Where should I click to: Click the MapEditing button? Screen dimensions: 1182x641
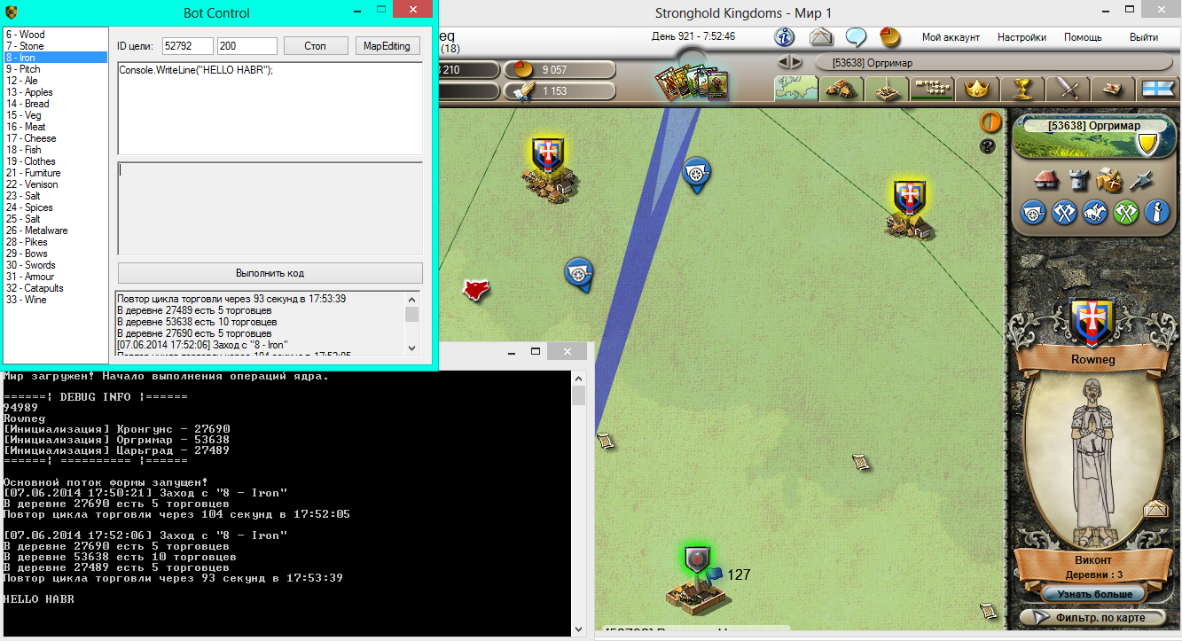click(387, 45)
